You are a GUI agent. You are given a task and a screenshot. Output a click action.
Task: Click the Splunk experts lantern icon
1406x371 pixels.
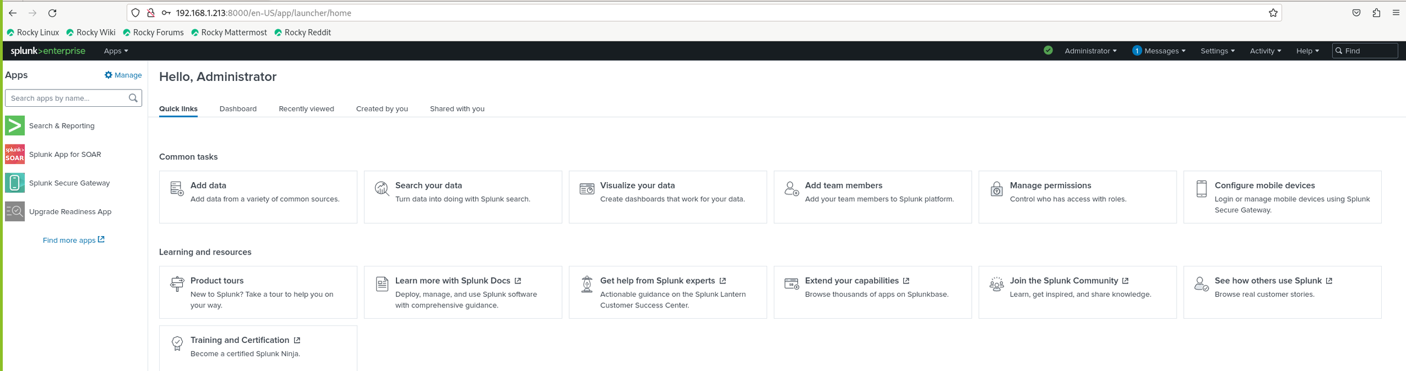[587, 284]
